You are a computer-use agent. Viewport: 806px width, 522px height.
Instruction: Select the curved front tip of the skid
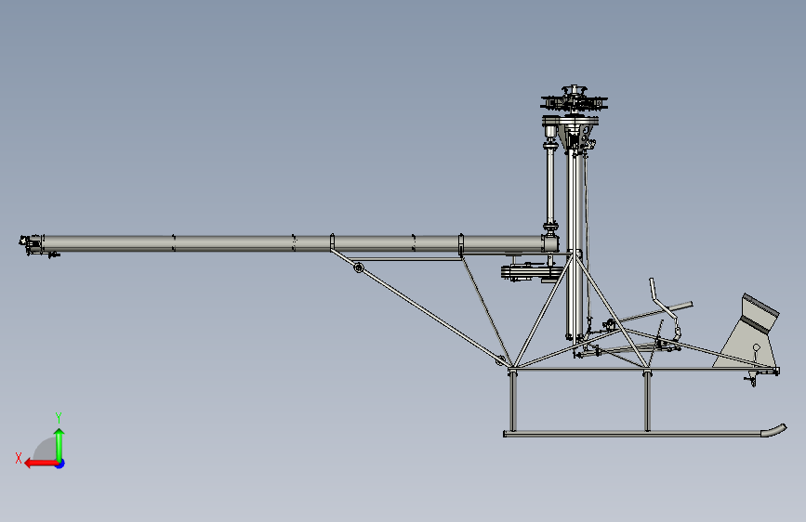774,430
